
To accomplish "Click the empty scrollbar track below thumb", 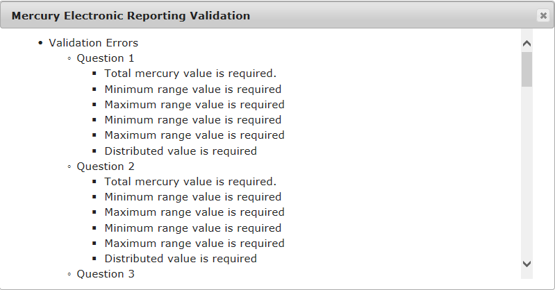I will point(527,173).
